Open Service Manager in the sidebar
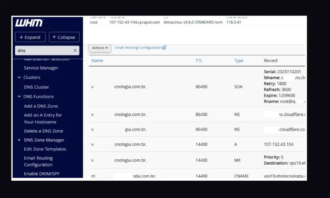 [x=41, y=68]
